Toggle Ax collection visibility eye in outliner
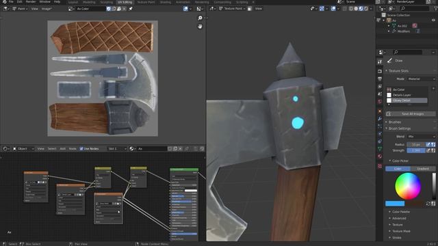 point(433,20)
